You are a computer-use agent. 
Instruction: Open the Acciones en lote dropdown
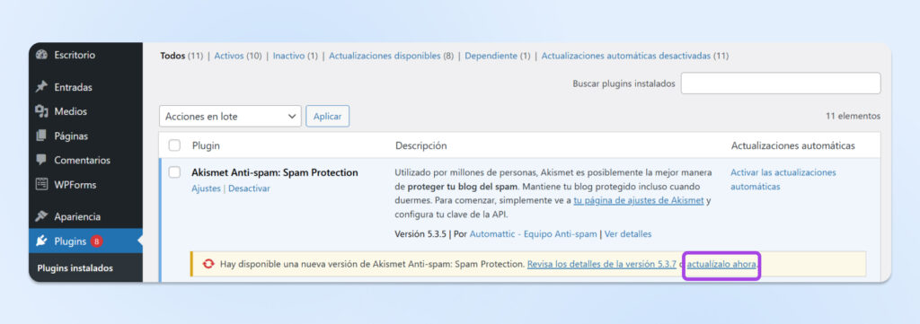click(230, 116)
